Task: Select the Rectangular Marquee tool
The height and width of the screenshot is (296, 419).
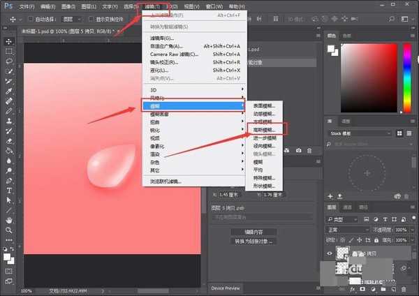Action: point(9,51)
